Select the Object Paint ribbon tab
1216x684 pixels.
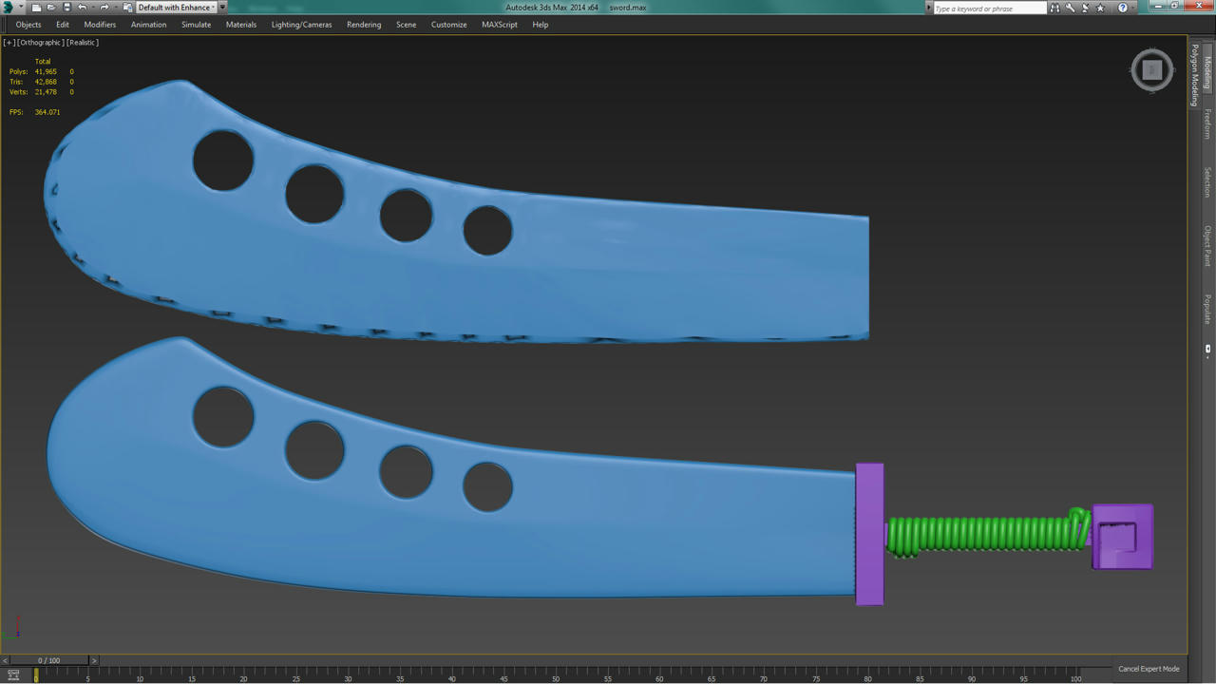(1208, 245)
